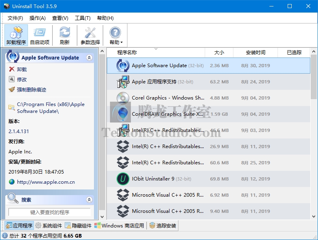This screenshot has width=318, height=240.
Task: Click the Corel Graphics - Windows Sh... disc icon
Action: tap(123, 98)
